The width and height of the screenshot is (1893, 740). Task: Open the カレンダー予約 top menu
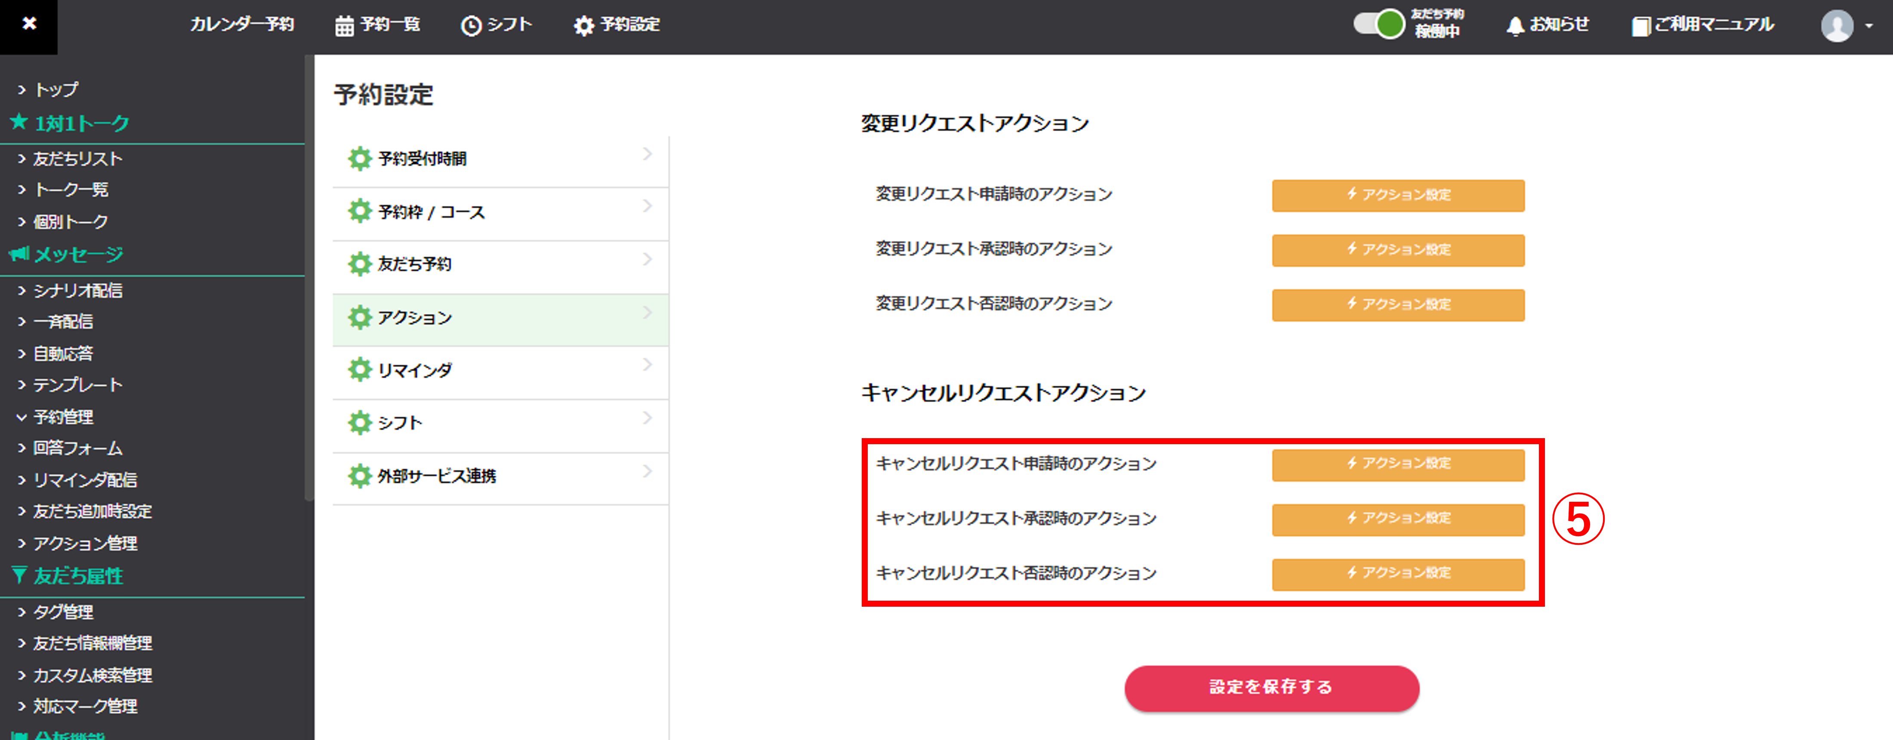242,25
